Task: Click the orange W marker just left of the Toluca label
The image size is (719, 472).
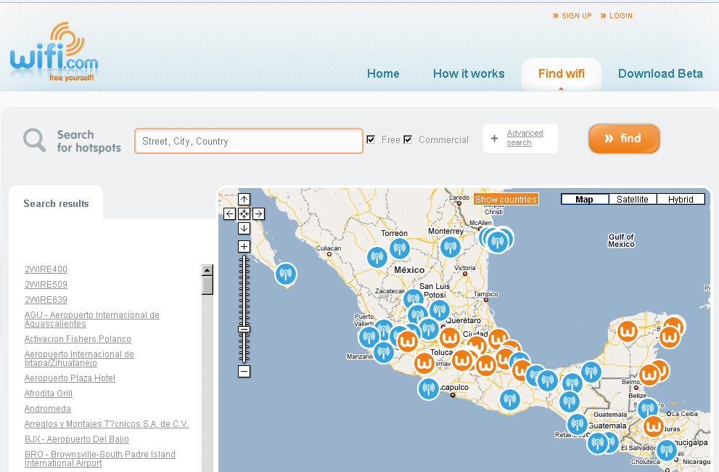Action: (x=424, y=363)
